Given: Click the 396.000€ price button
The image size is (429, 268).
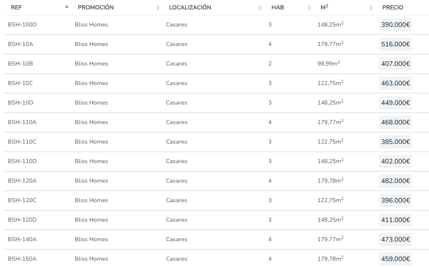Looking at the screenshot, I should point(395,200).
